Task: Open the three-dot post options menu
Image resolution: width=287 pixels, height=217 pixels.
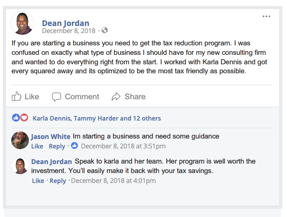Action: (x=266, y=17)
